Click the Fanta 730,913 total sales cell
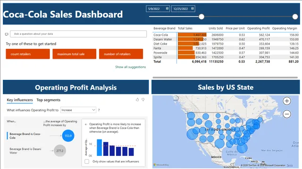 tap(201, 48)
